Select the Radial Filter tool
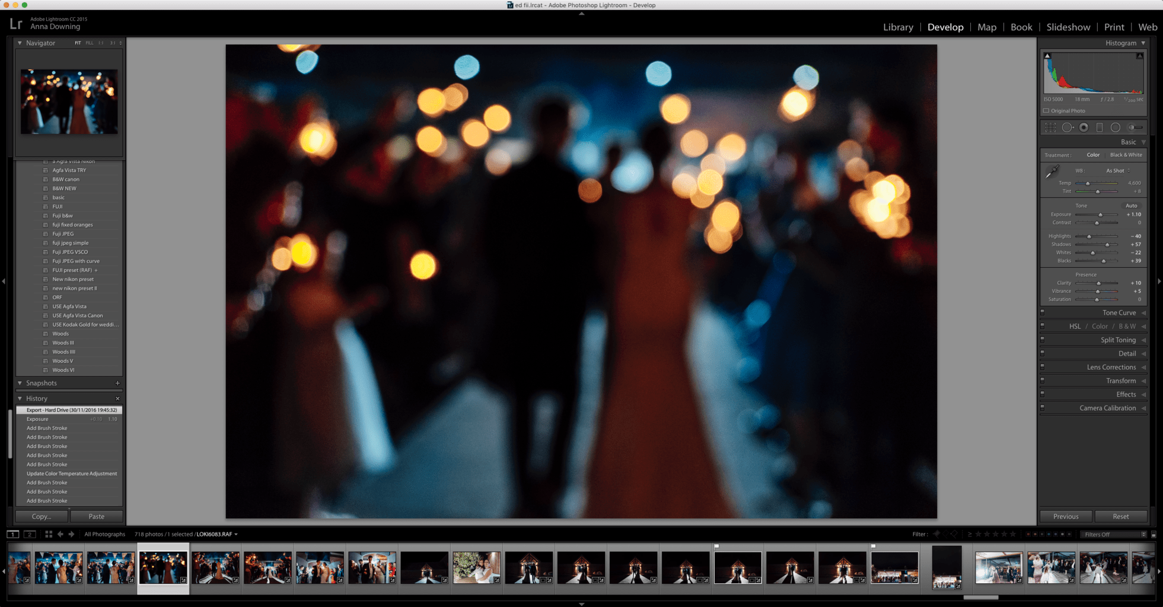Image resolution: width=1163 pixels, height=607 pixels. [1116, 127]
